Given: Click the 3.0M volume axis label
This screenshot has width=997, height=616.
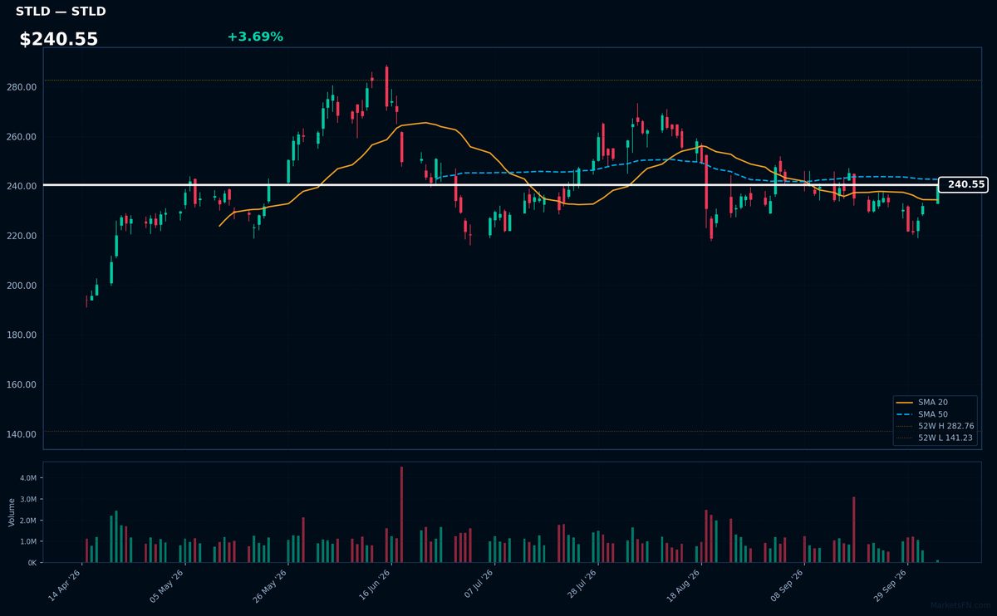Looking at the screenshot, I should tap(27, 500).
